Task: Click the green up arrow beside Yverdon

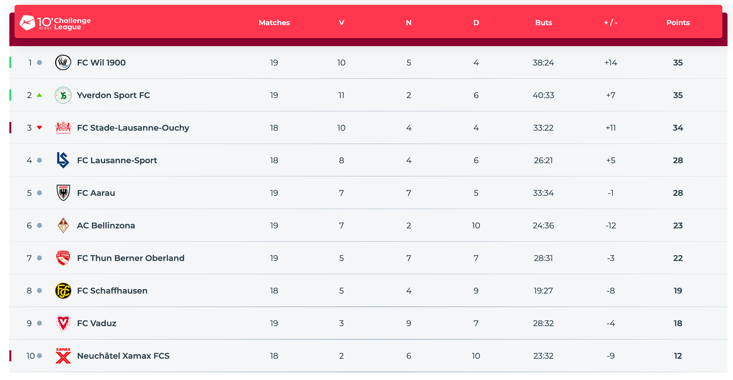Action: click(x=39, y=95)
